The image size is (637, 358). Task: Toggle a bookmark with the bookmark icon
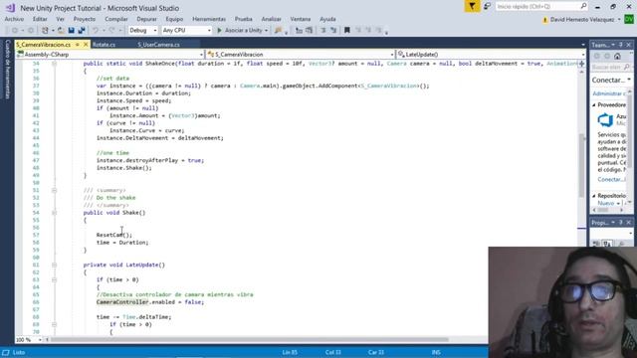[347, 31]
